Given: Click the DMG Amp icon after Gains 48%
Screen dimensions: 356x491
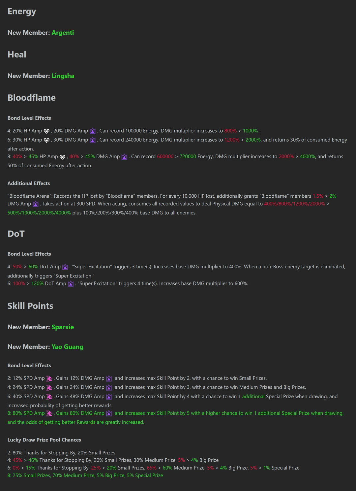Looking at the screenshot, I should (109, 397).
